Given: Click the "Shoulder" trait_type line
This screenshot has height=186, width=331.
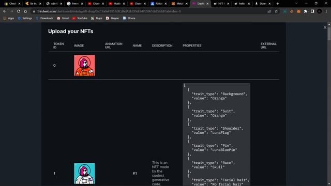Looking at the screenshot, I should (x=217, y=129).
